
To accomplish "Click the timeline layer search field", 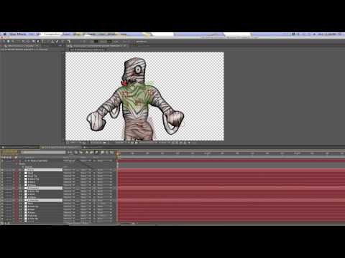I will [43, 152].
